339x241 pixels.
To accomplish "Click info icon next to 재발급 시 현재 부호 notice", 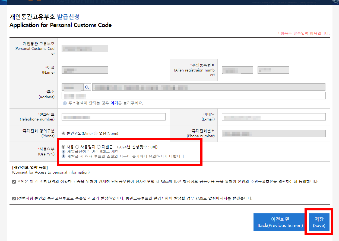I will tap(64, 157).
